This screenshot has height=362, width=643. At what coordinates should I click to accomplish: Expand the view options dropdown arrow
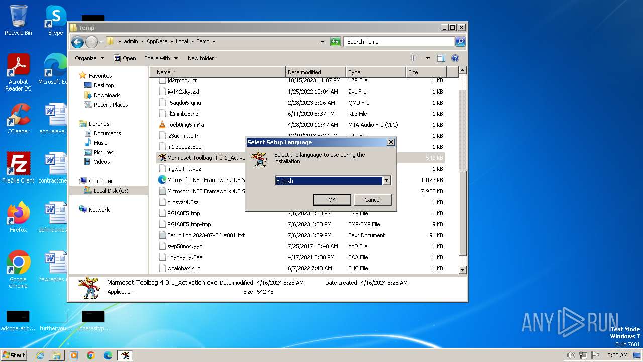(427, 58)
